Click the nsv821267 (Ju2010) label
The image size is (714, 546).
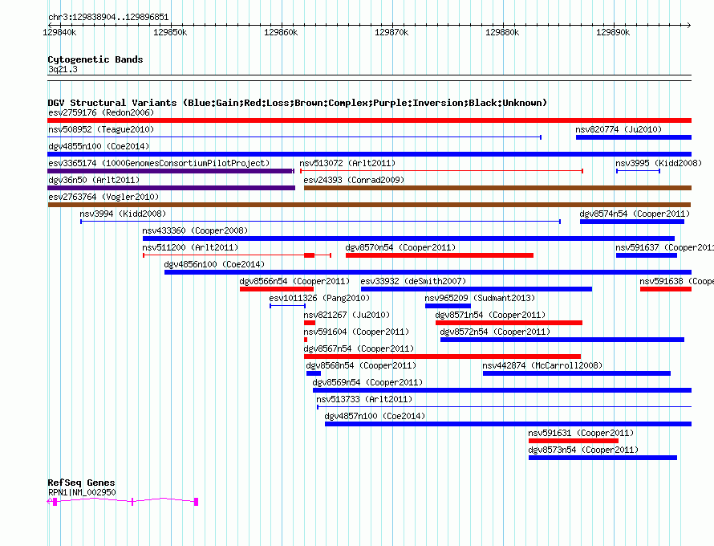point(347,315)
